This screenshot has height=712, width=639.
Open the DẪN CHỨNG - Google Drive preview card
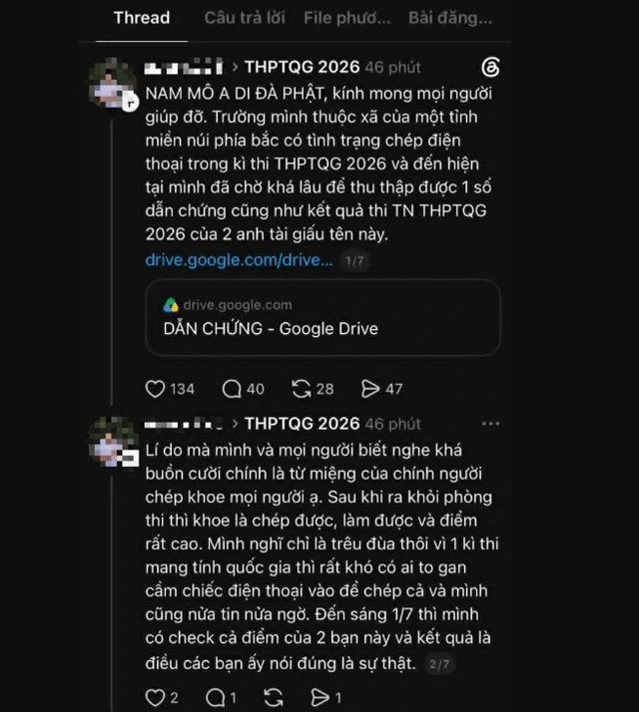(x=322, y=317)
